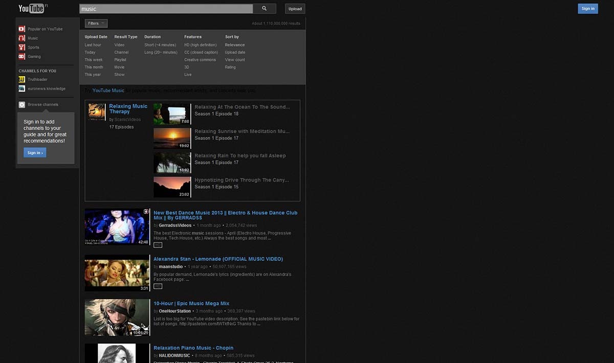Filter by Short (~4 minutes) duration

tap(160, 45)
